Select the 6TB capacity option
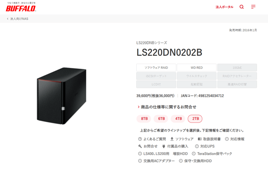Screen dimensions: 268x170 pyautogui.click(x=161, y=119)
